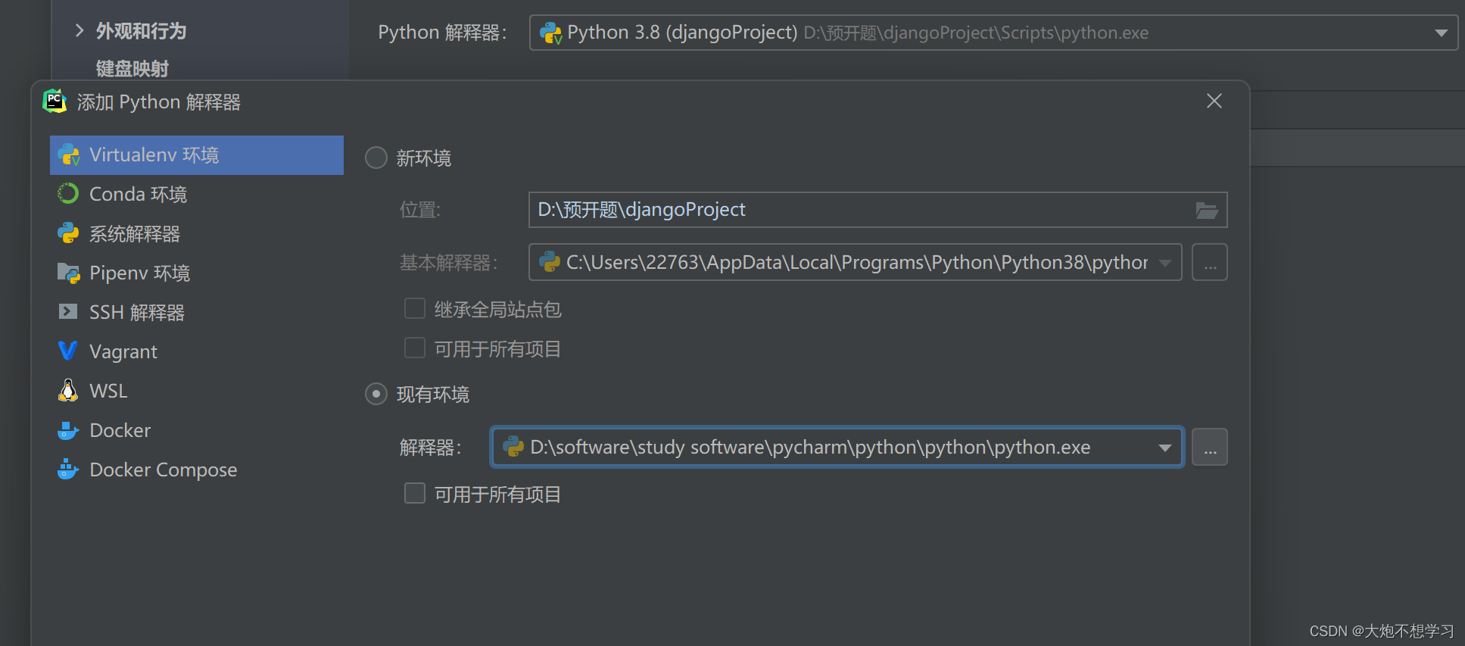Click the Conda environment ring icon
Viewport: 1465px width, 646px height.
click(x=68, y=194)
